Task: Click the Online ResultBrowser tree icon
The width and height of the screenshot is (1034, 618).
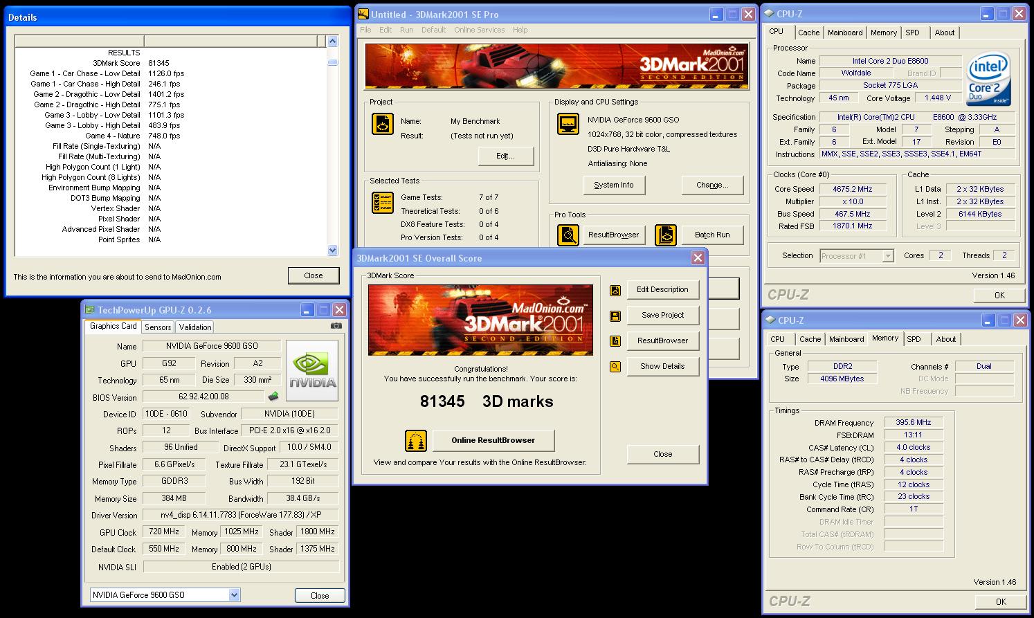Action: [415, 440]
